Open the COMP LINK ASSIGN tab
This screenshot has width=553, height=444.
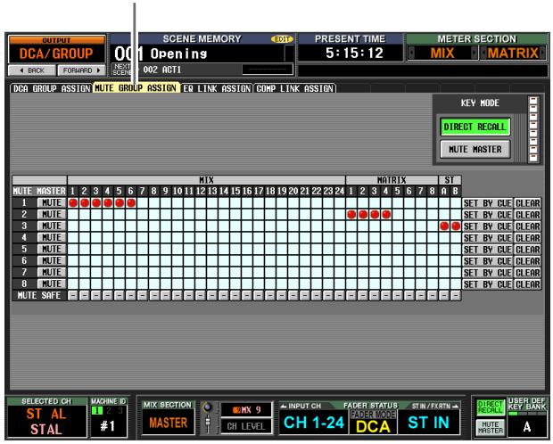295,88
